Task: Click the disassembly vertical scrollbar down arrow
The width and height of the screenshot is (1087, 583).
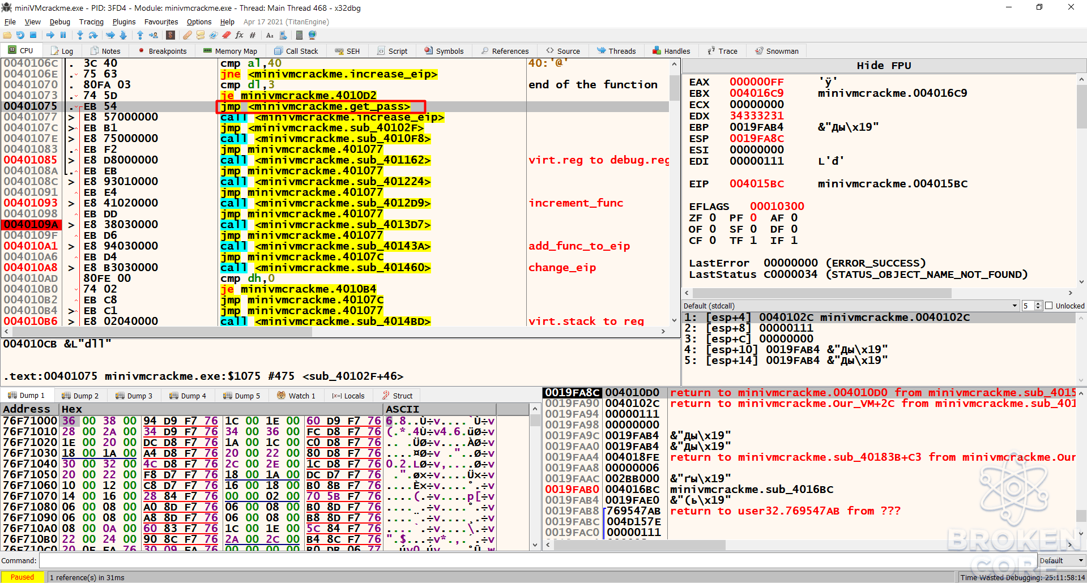Action: coord(674,321)
